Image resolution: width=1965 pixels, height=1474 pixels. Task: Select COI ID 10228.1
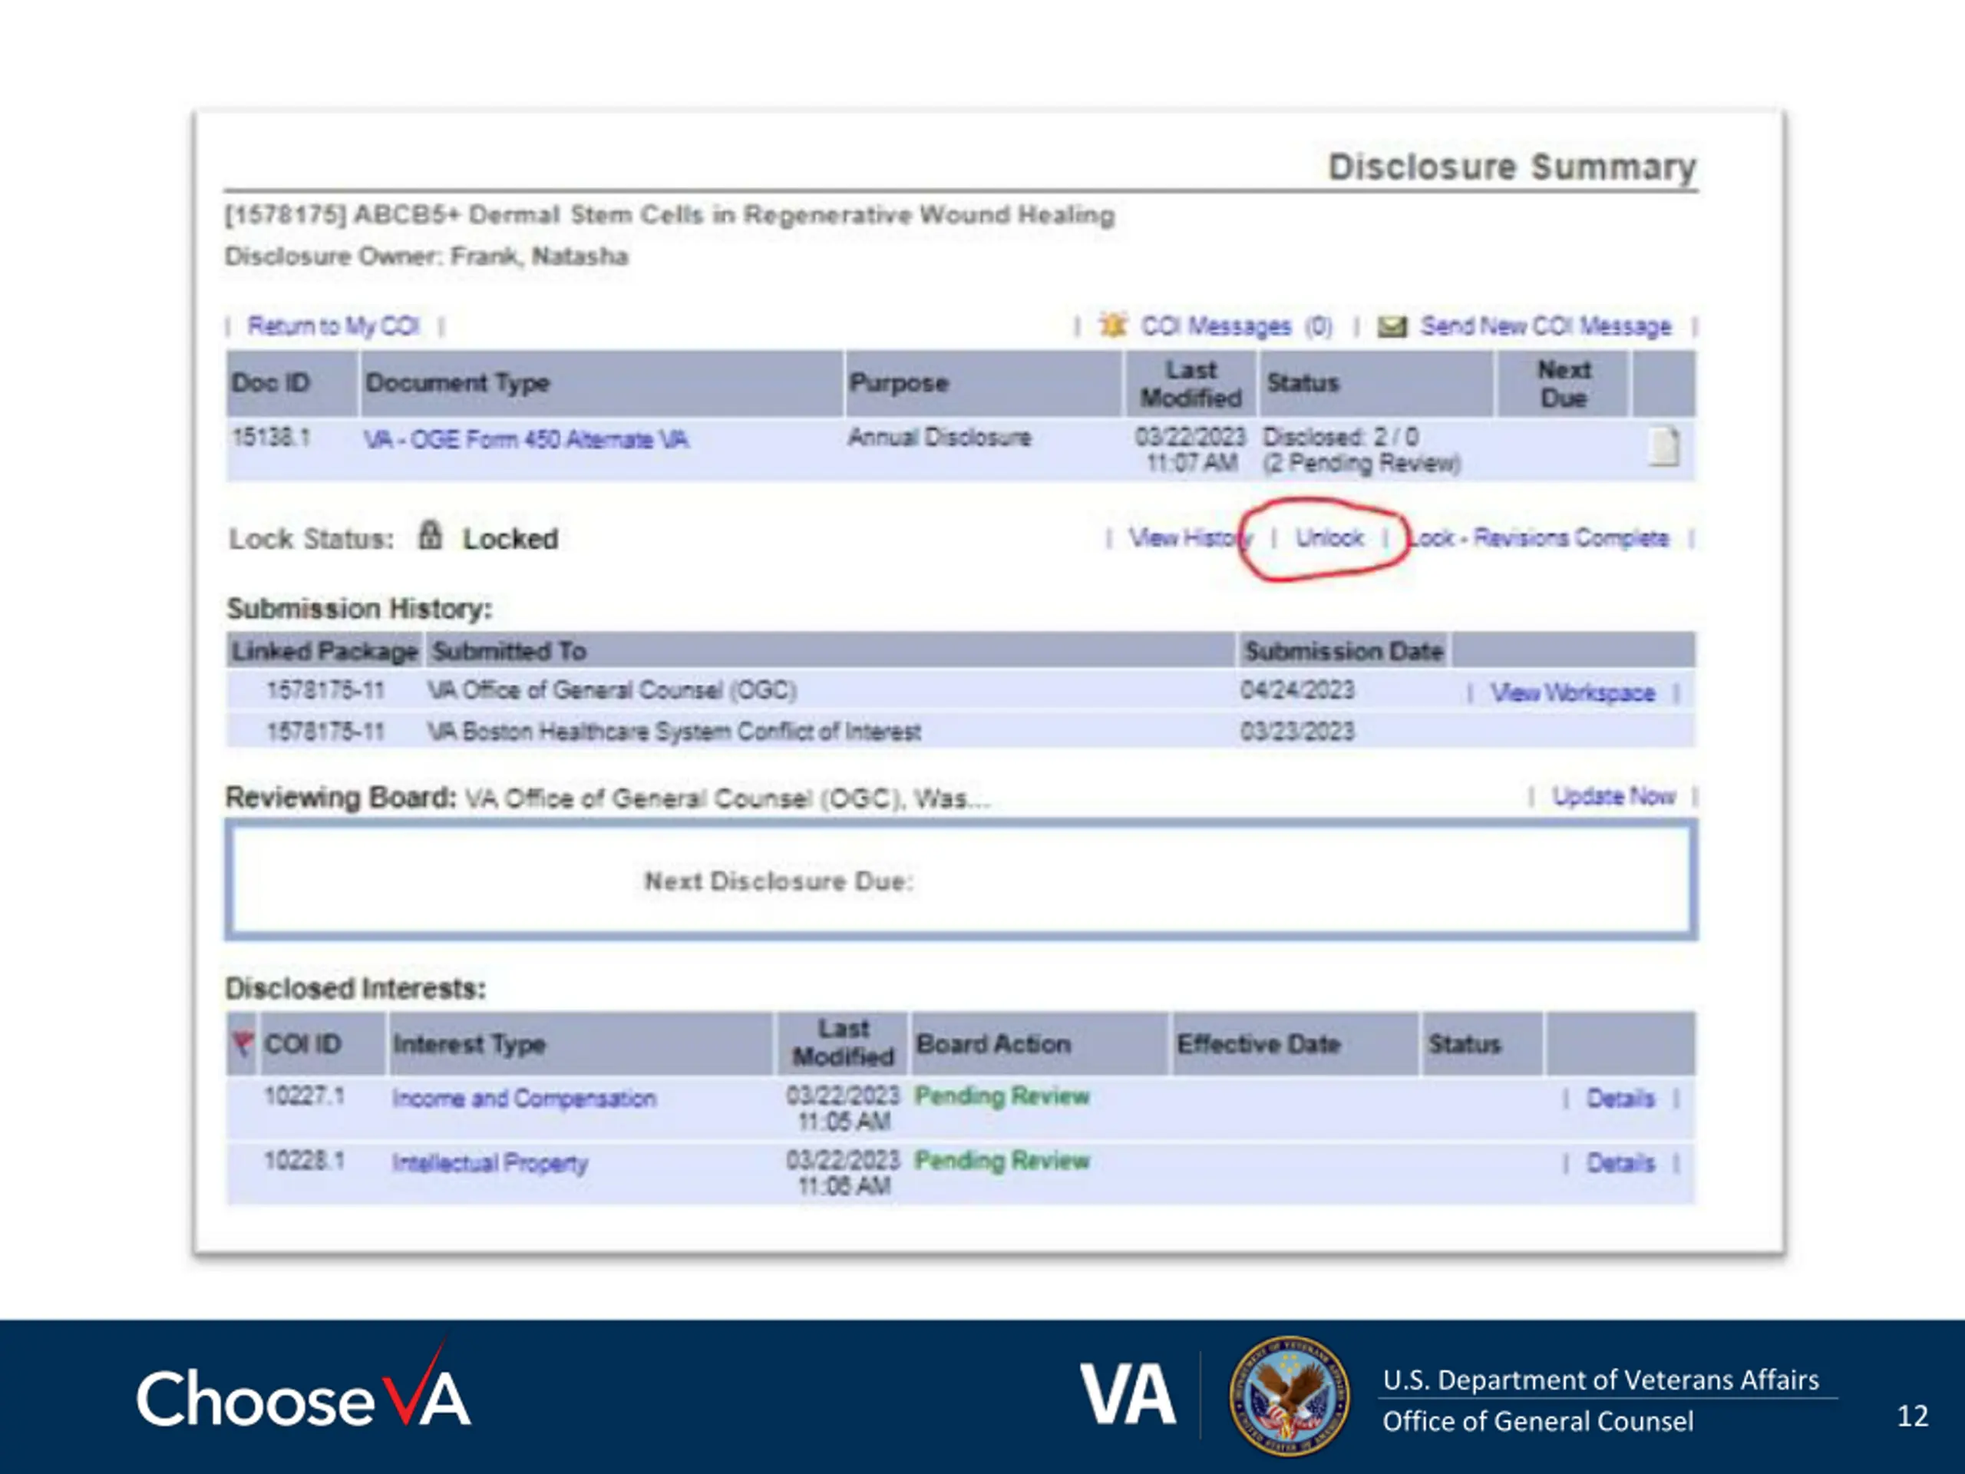304,1162
